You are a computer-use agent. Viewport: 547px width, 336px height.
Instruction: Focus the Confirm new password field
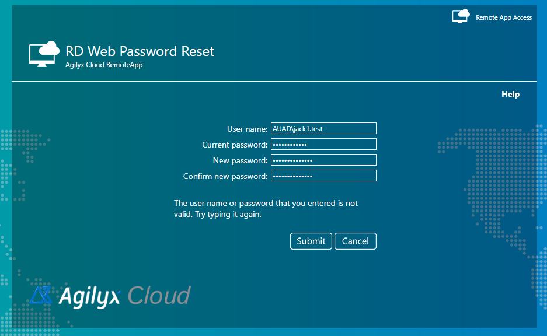tap(323, 176)
